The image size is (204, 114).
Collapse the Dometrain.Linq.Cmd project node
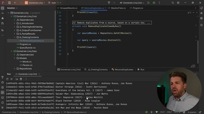pyautogui.click(x=11, y=16)
